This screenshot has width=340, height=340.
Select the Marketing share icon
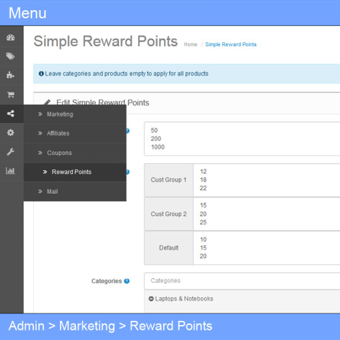coord(11,114)
